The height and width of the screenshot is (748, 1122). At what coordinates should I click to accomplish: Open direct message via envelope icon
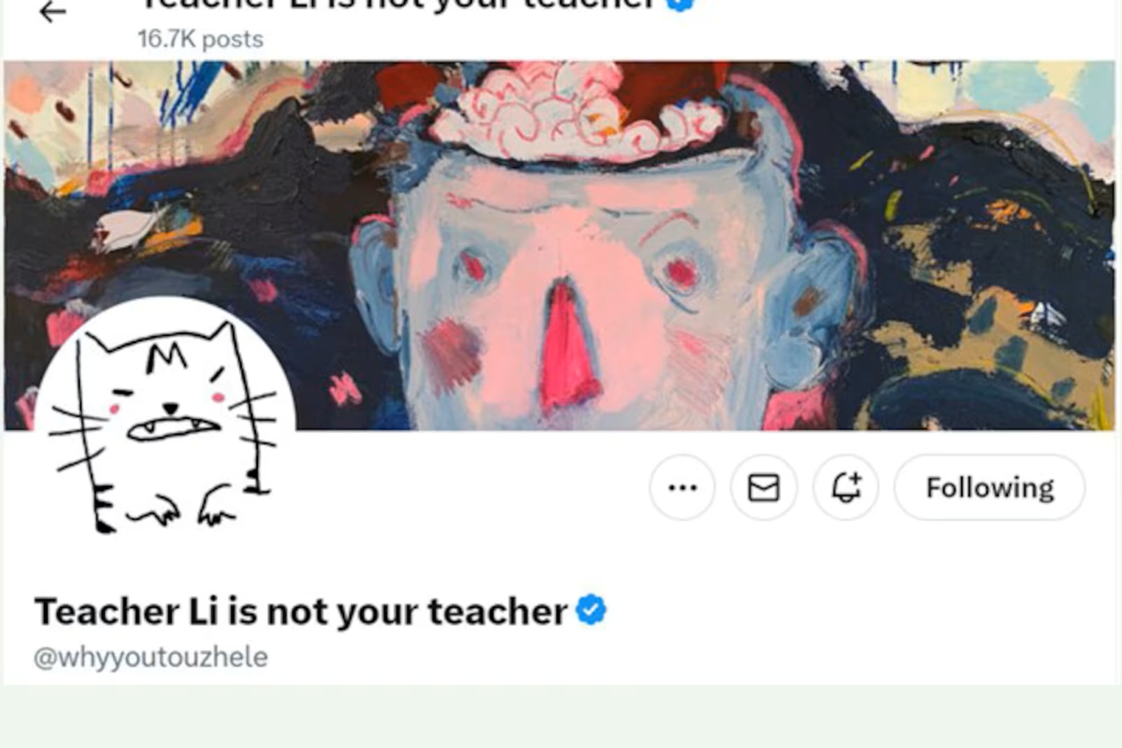(x=764, y=487)
